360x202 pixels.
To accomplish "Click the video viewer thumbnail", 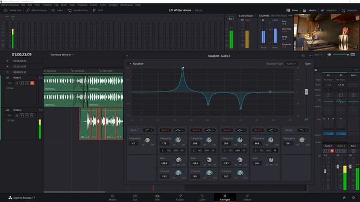I will 327,33.
